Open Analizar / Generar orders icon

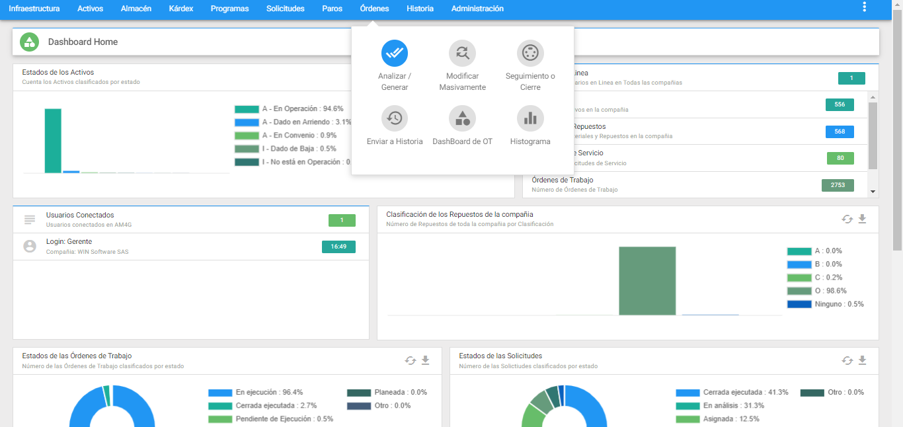pos(395,53)
